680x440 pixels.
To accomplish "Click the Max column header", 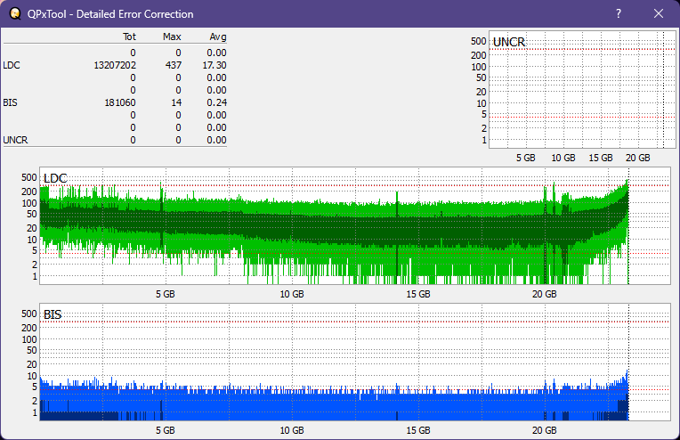I will [172, 37].
